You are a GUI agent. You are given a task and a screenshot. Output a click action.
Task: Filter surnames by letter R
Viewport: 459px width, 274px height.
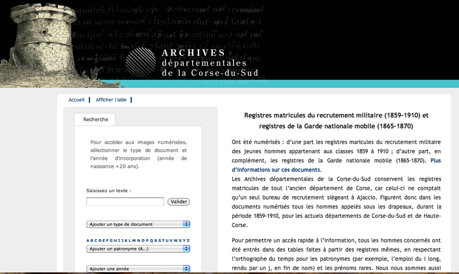click(155, 240)
